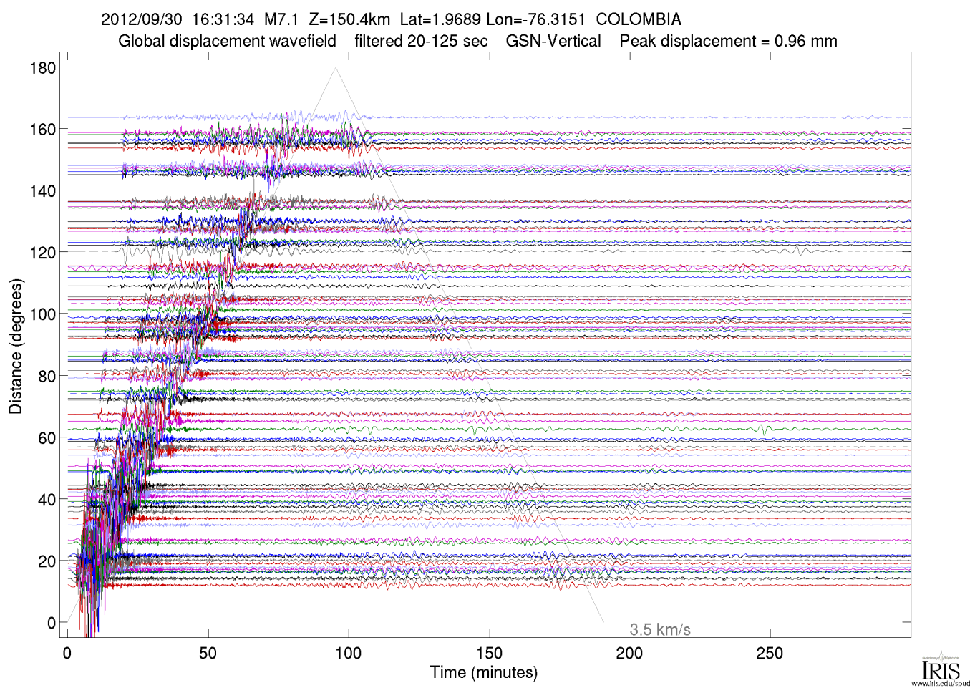The height and width of the screenshot is (688, 975).
Task: Click the 100 tick on the time axis
Action: tap(349, 653)
